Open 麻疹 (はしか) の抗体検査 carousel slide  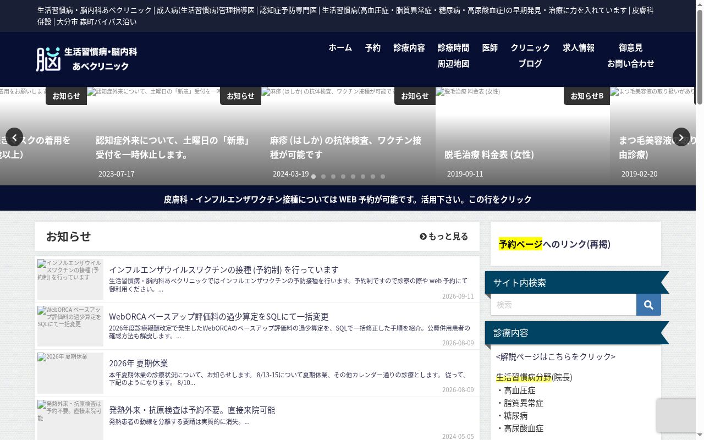(x=348, y=136)
